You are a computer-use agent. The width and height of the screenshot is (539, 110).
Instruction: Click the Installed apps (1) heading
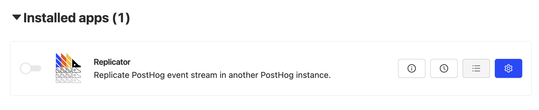[76, 18]
